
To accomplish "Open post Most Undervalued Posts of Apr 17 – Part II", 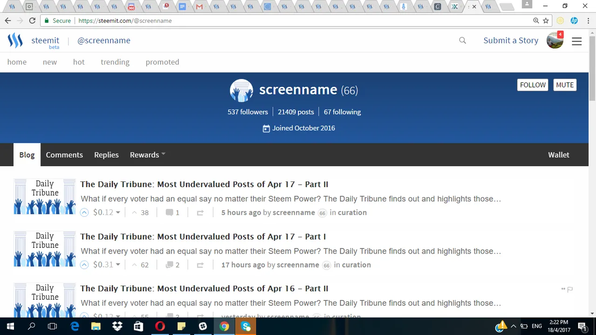I will (204, 184).
